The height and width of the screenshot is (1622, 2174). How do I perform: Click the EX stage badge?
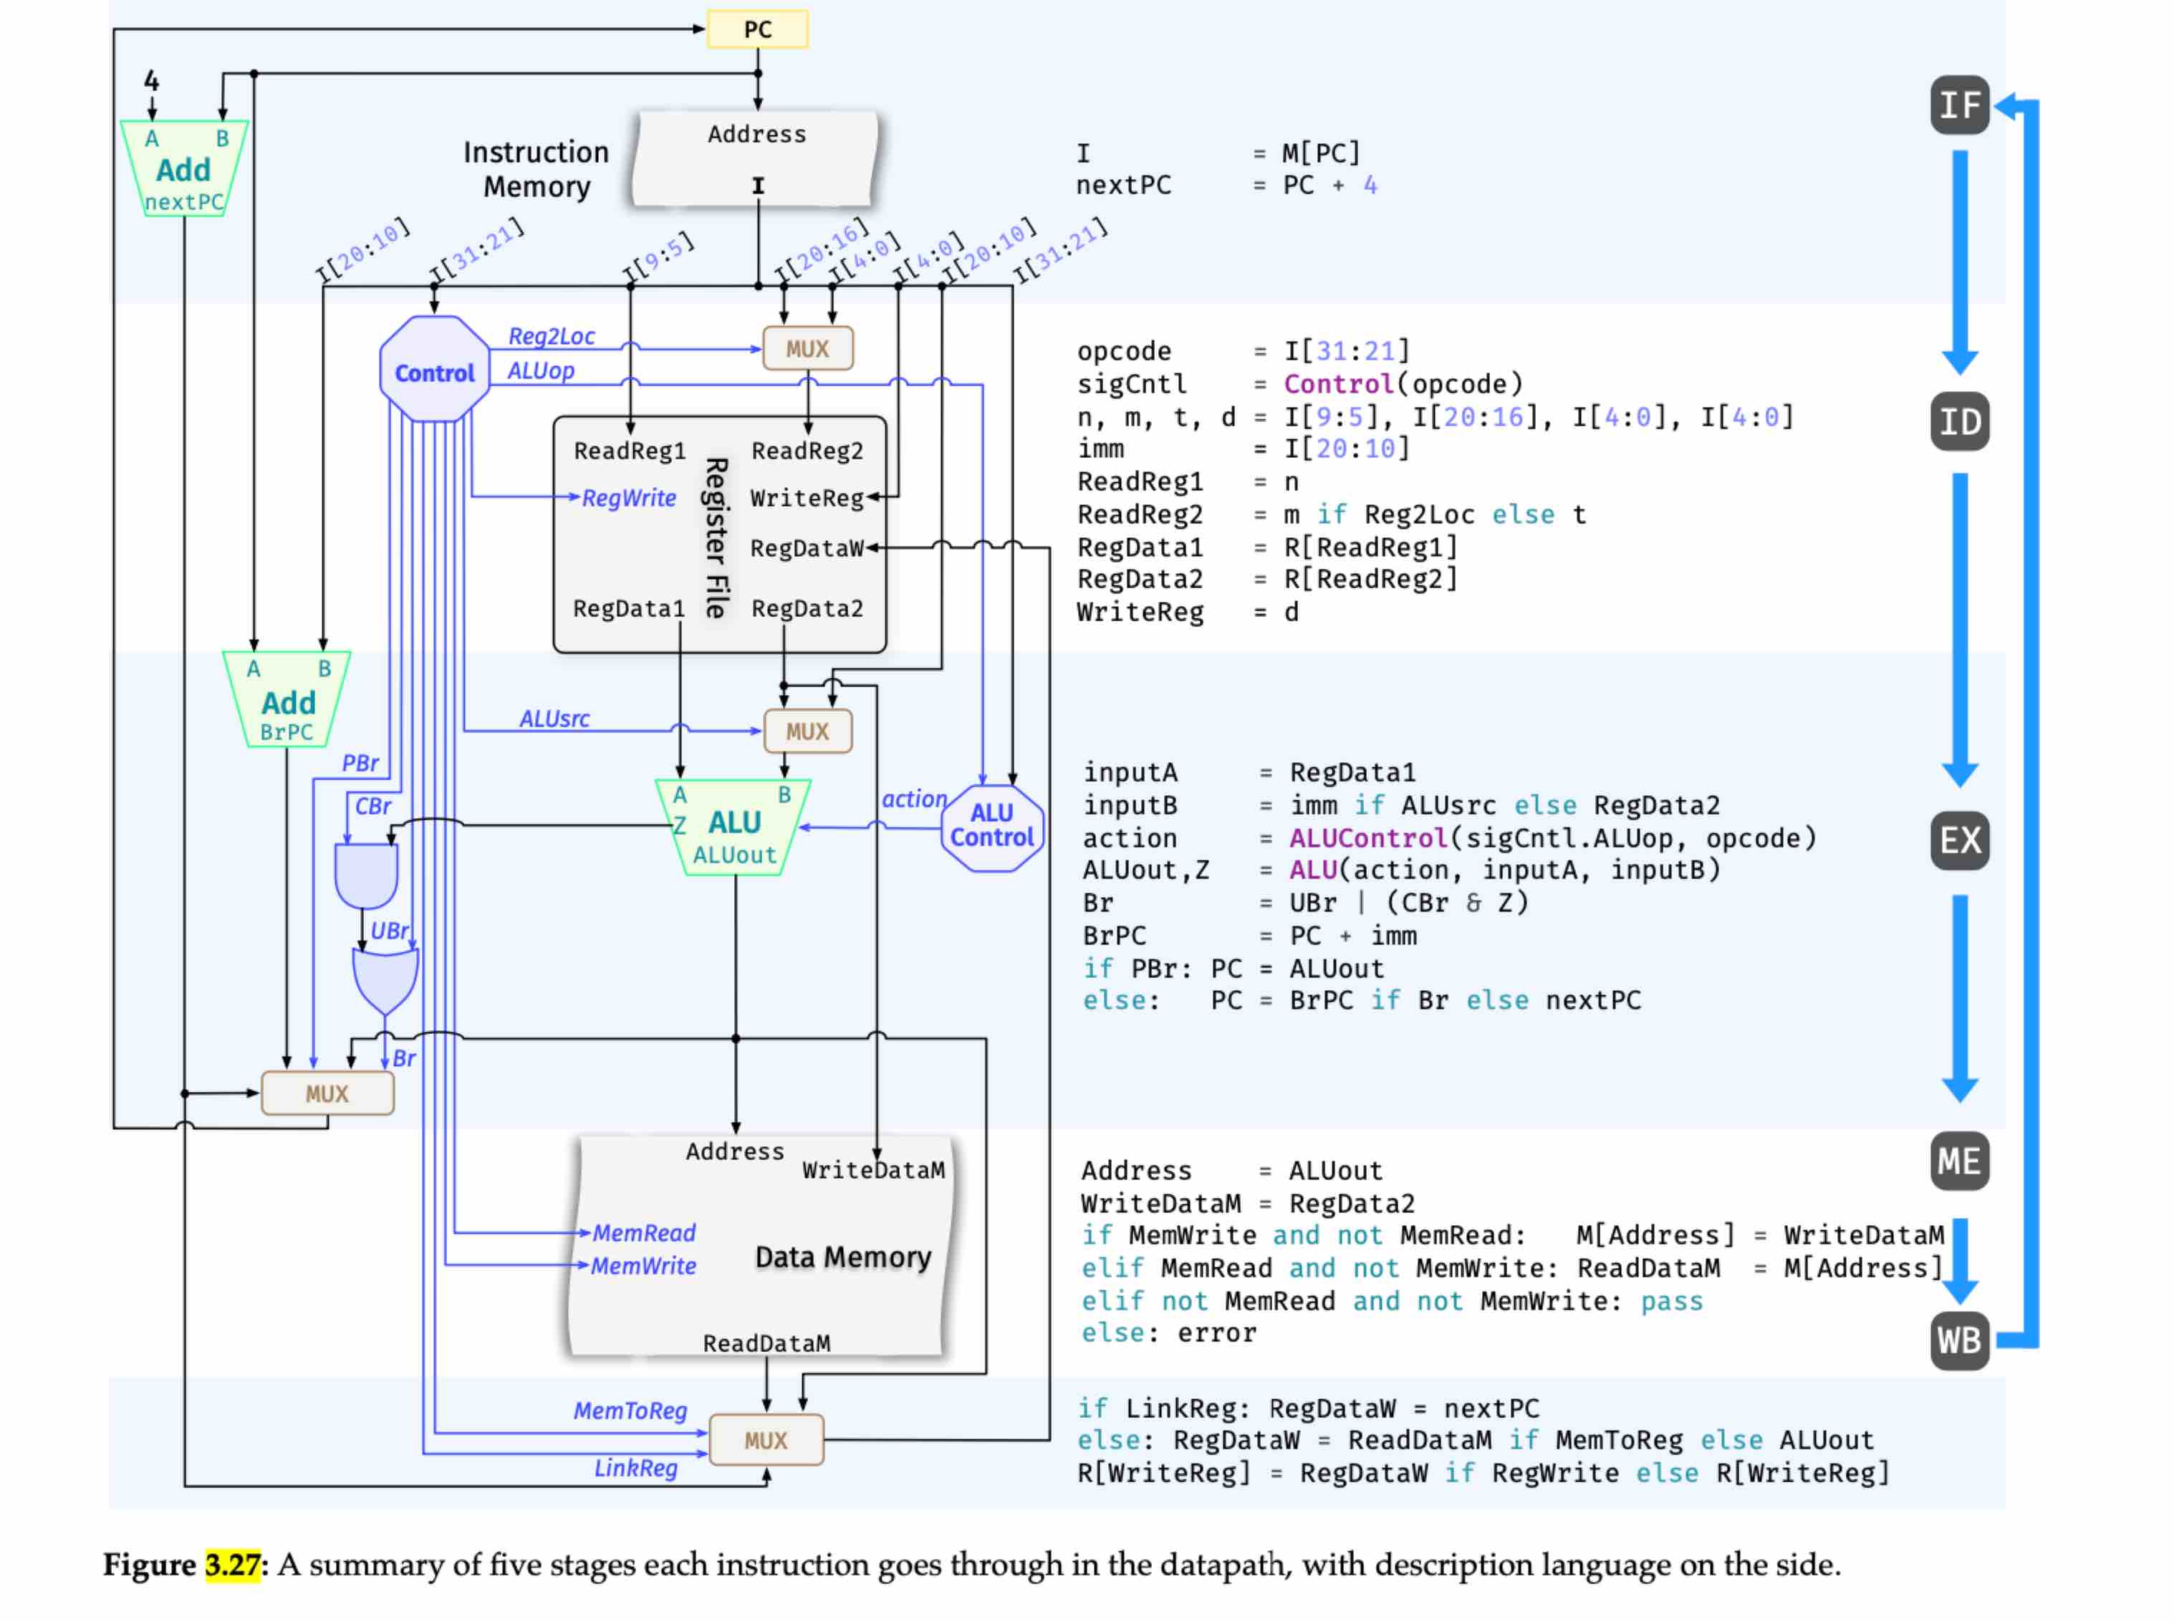(x=1959, y=840)
